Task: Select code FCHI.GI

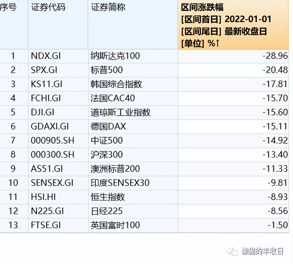Action: pos(46,98)
